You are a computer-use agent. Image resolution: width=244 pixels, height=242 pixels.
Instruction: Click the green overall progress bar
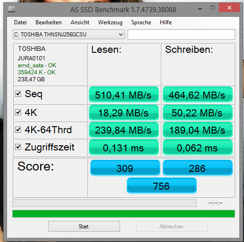(123, 214)
